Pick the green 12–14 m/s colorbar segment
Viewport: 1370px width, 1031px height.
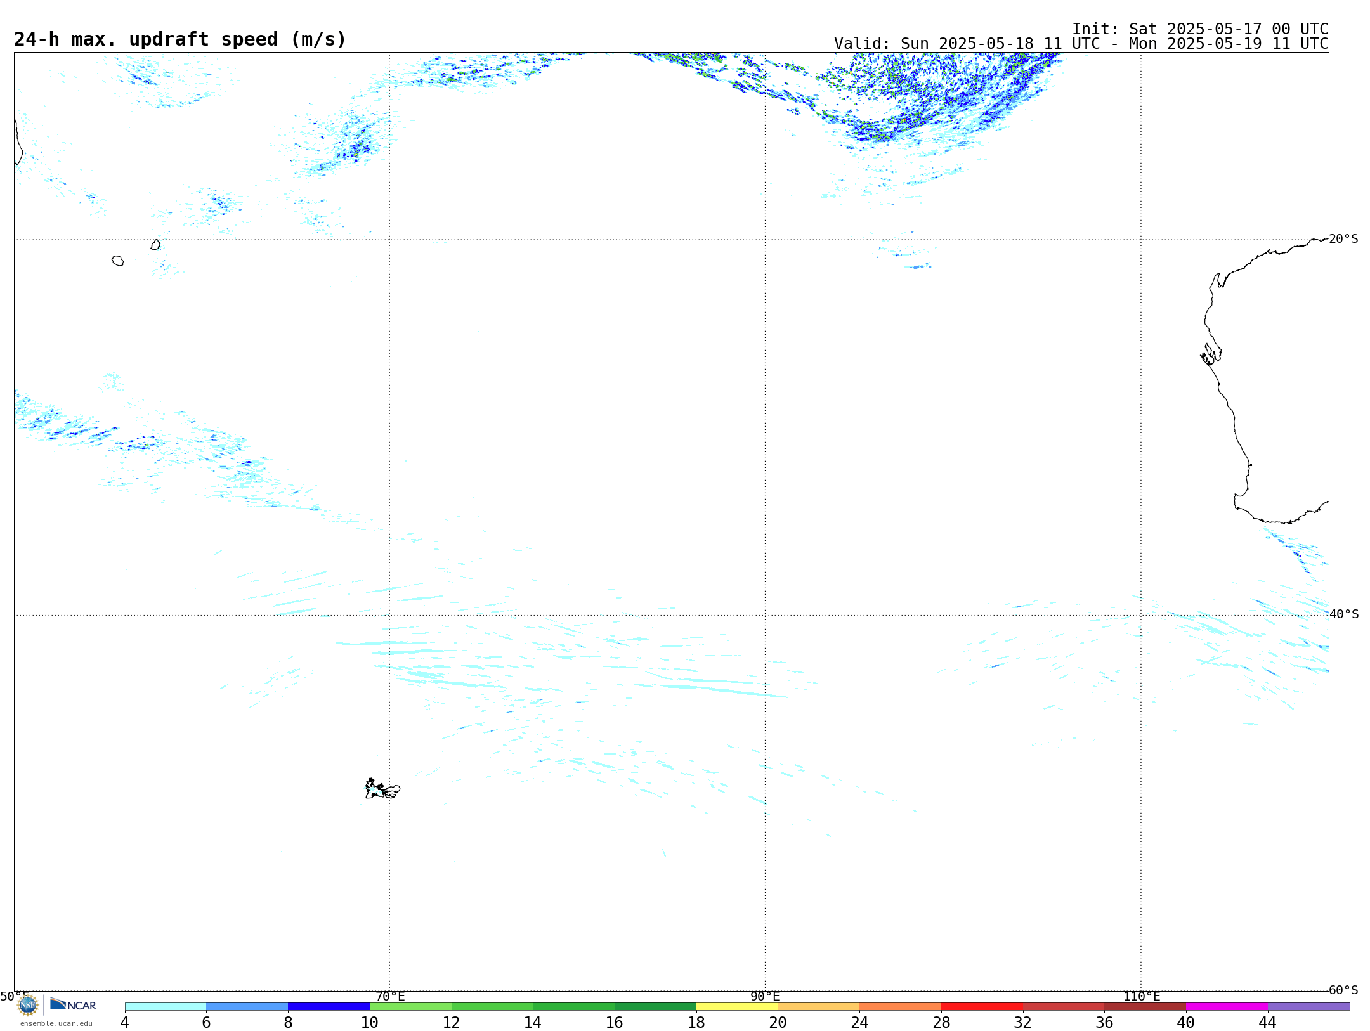pos(492,1007)
